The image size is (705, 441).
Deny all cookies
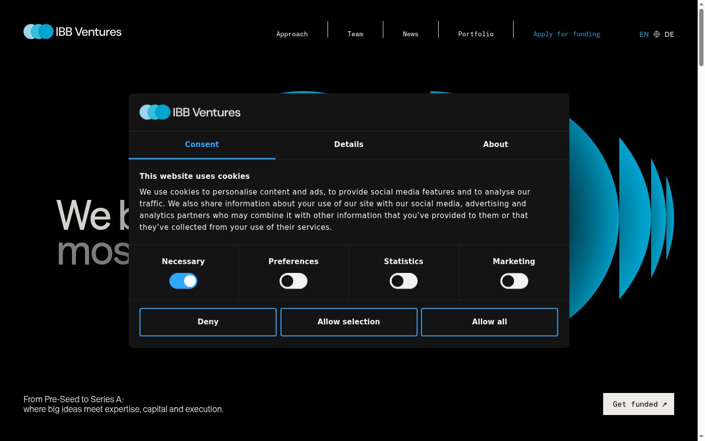(208, 322)
